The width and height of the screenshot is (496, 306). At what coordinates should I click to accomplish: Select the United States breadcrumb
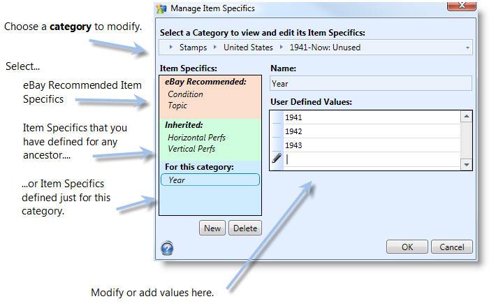[x=248, y=48]
